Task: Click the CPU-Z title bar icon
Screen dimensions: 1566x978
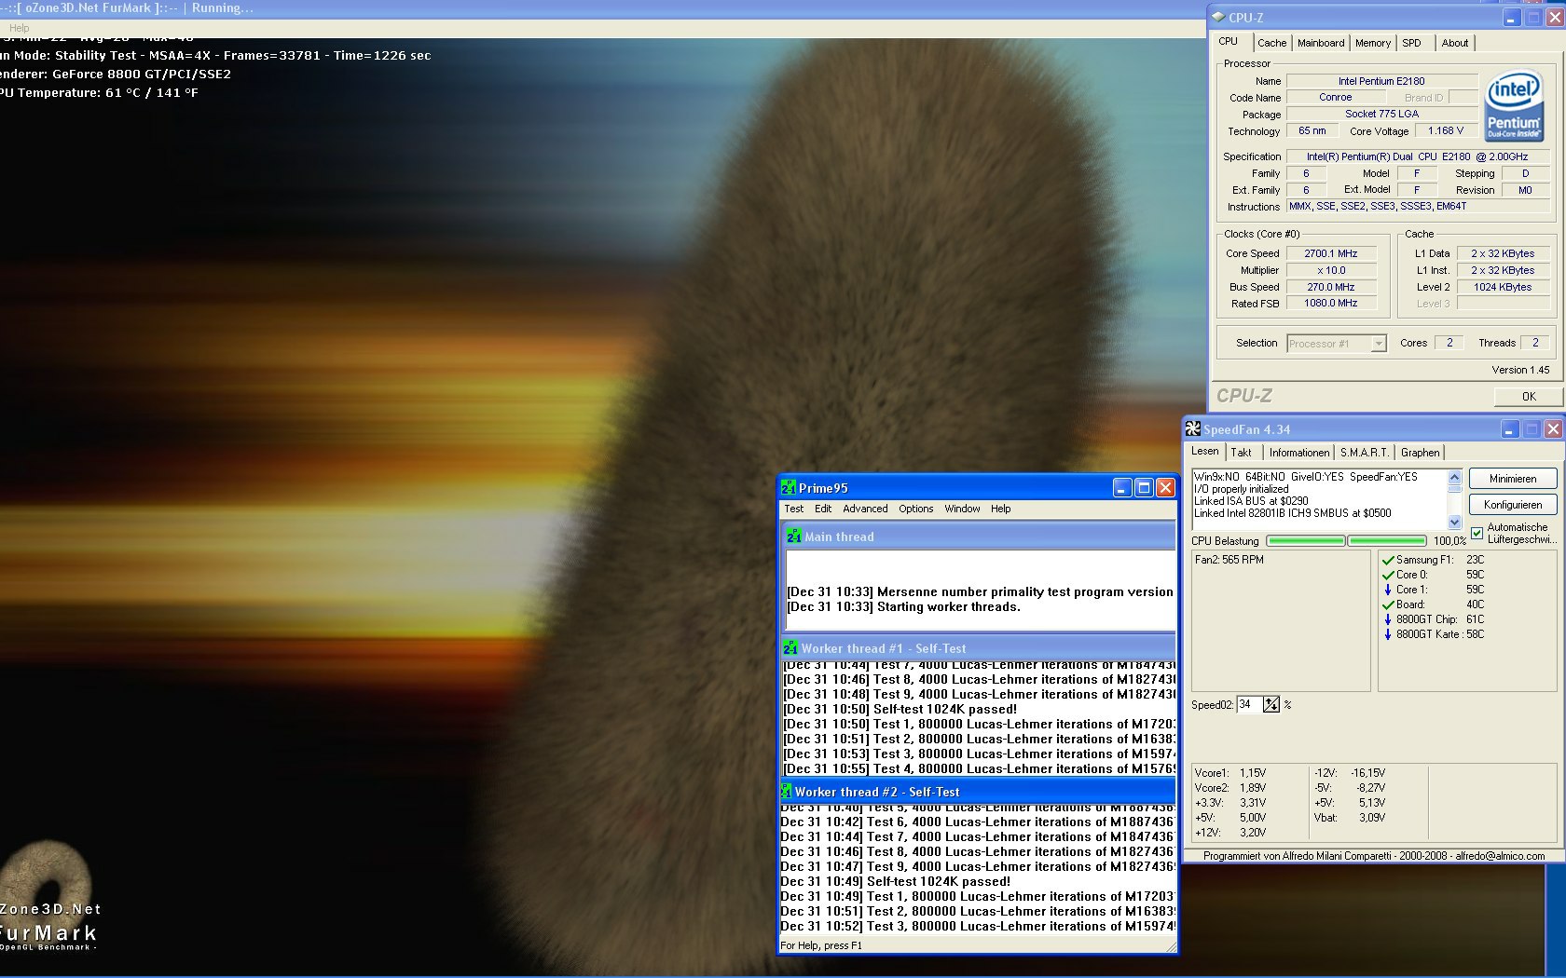Action: tap(1218, 17)
